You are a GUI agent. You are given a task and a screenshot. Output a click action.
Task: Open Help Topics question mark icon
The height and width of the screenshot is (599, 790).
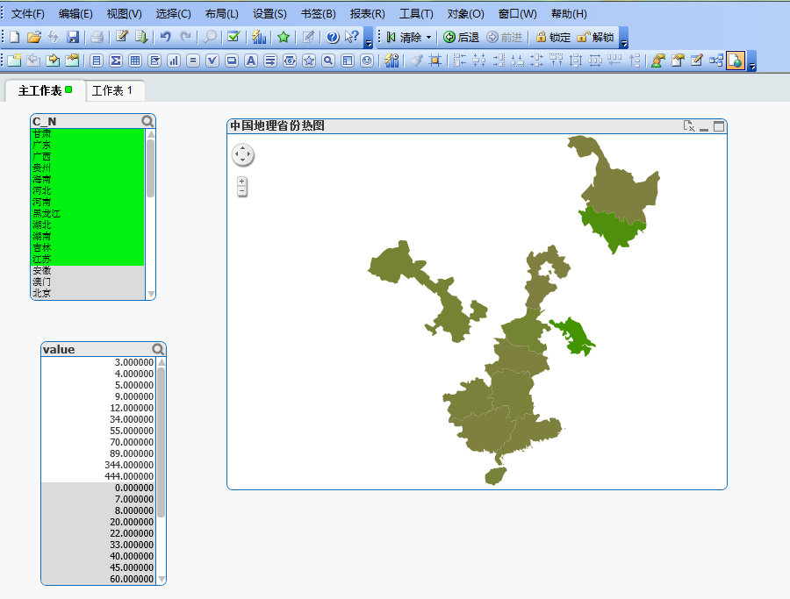[332, 37]
